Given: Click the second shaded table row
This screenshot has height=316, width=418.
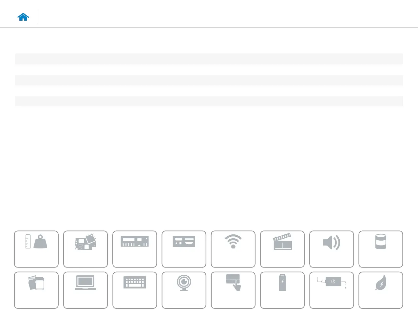Looking at the screenshot, I should [209, 80].
